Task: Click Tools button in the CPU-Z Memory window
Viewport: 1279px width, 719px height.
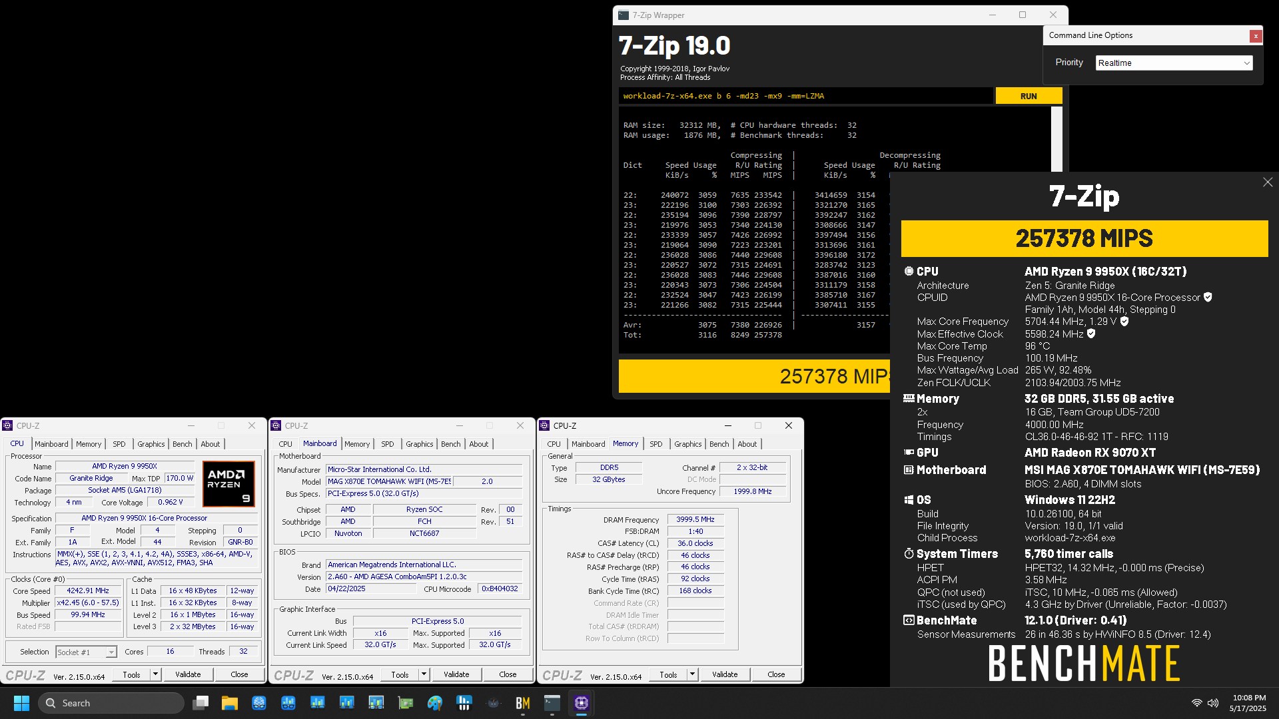Action: (x=668, y=674)
